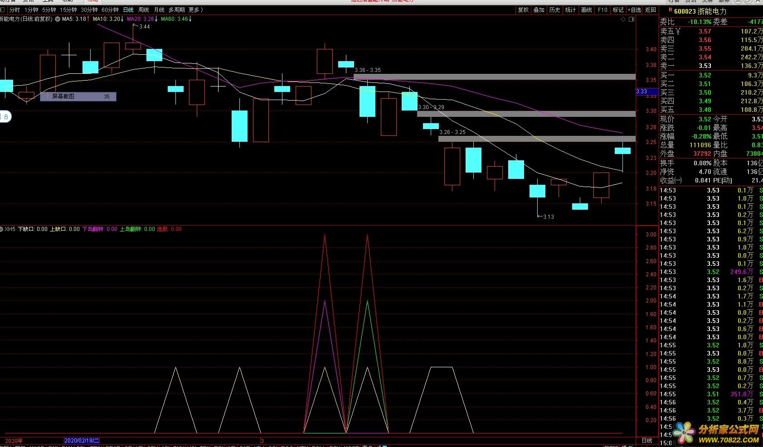Screen dimensions: 763x447
Task: Open F10 company information
Action: click(x=603, y=10)
